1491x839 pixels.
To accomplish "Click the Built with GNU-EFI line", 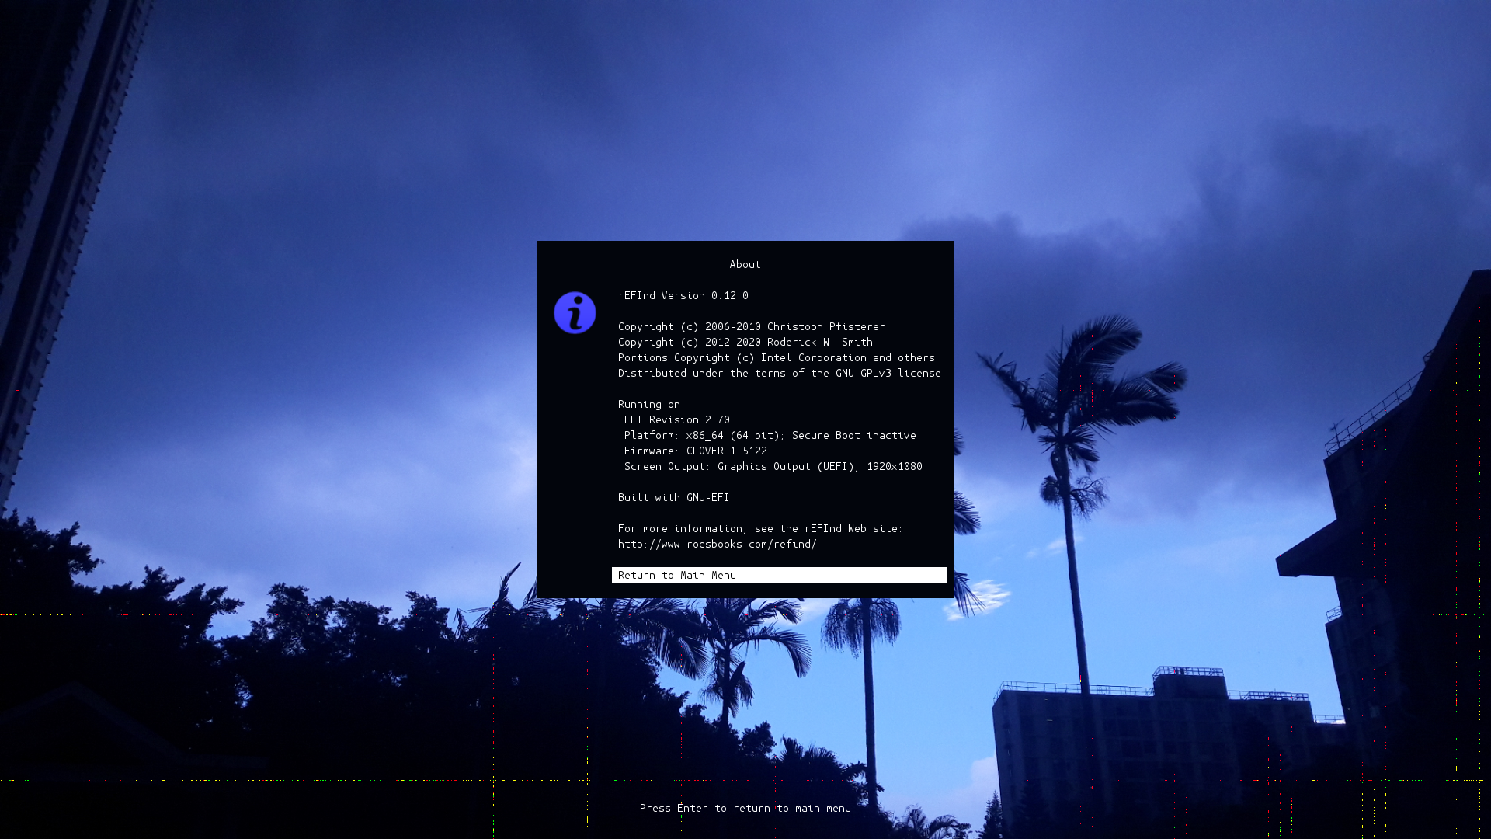I will (673, 497).
